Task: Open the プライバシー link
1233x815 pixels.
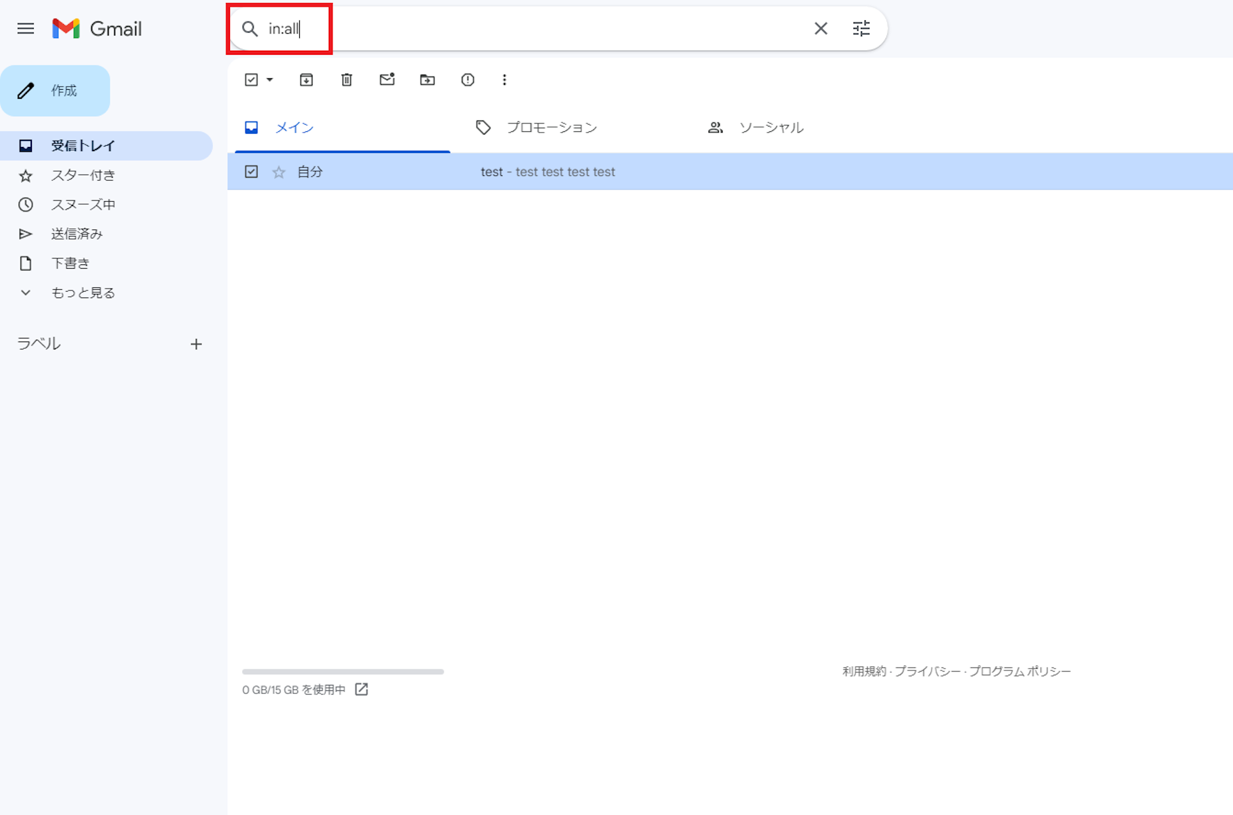Action: point(927,671)
